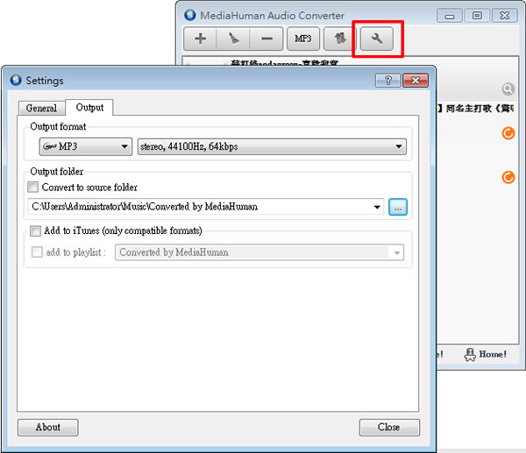Close the MediaHuman Audio Converter window
This screenshot has height=453, width=526.
(504, 16)
